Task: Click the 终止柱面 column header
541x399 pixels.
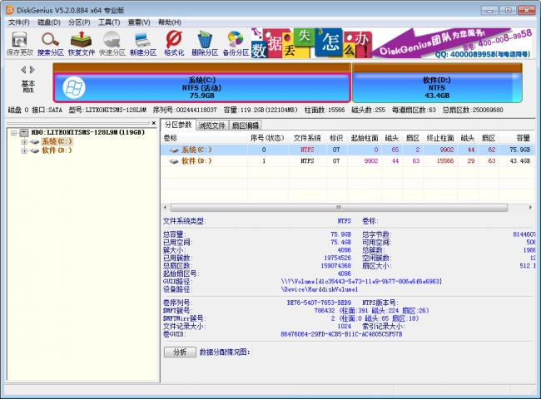Action: [440, 138]
